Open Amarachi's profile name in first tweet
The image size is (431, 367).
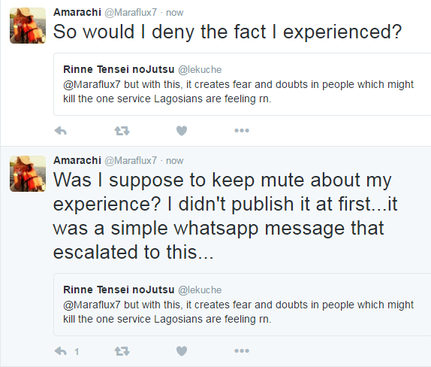[x=77, y=12]
